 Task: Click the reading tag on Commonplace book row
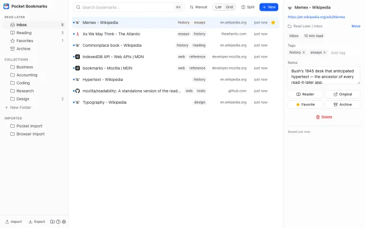click(199, 46)
